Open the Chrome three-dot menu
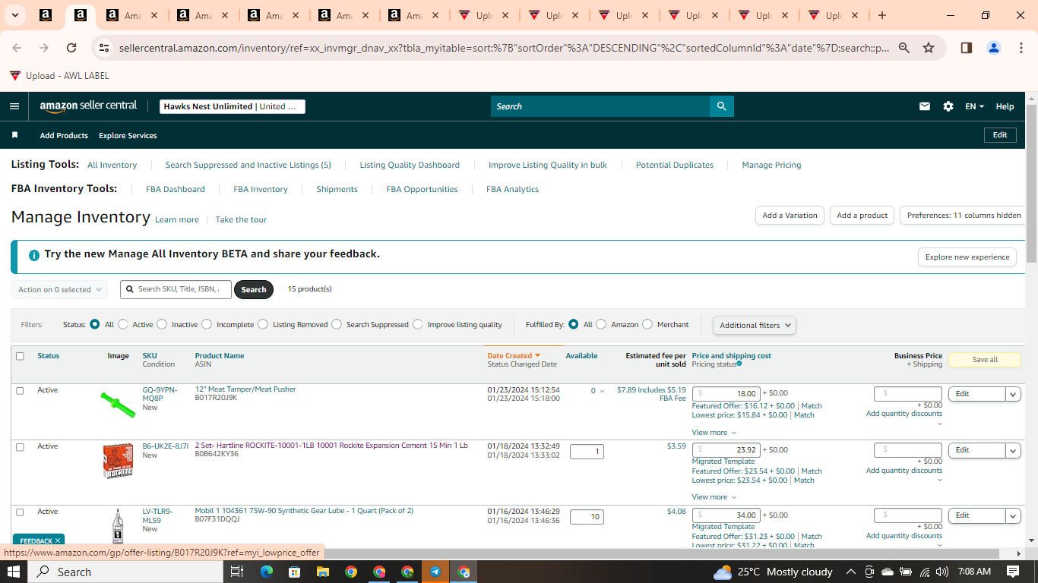The image size is (1038, 583). click(1021, 48)
